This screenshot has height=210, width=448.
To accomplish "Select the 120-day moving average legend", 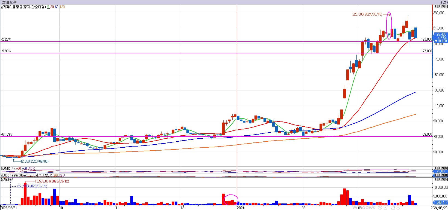I will 62,7.
